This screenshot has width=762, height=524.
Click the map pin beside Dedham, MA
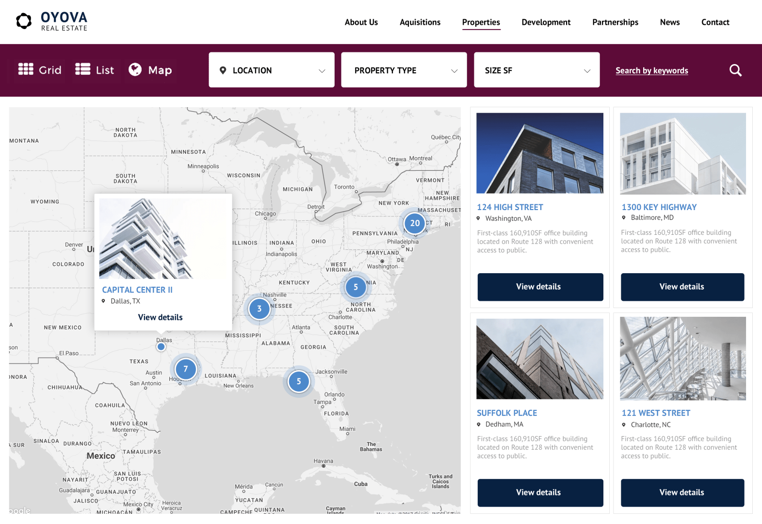478,424
